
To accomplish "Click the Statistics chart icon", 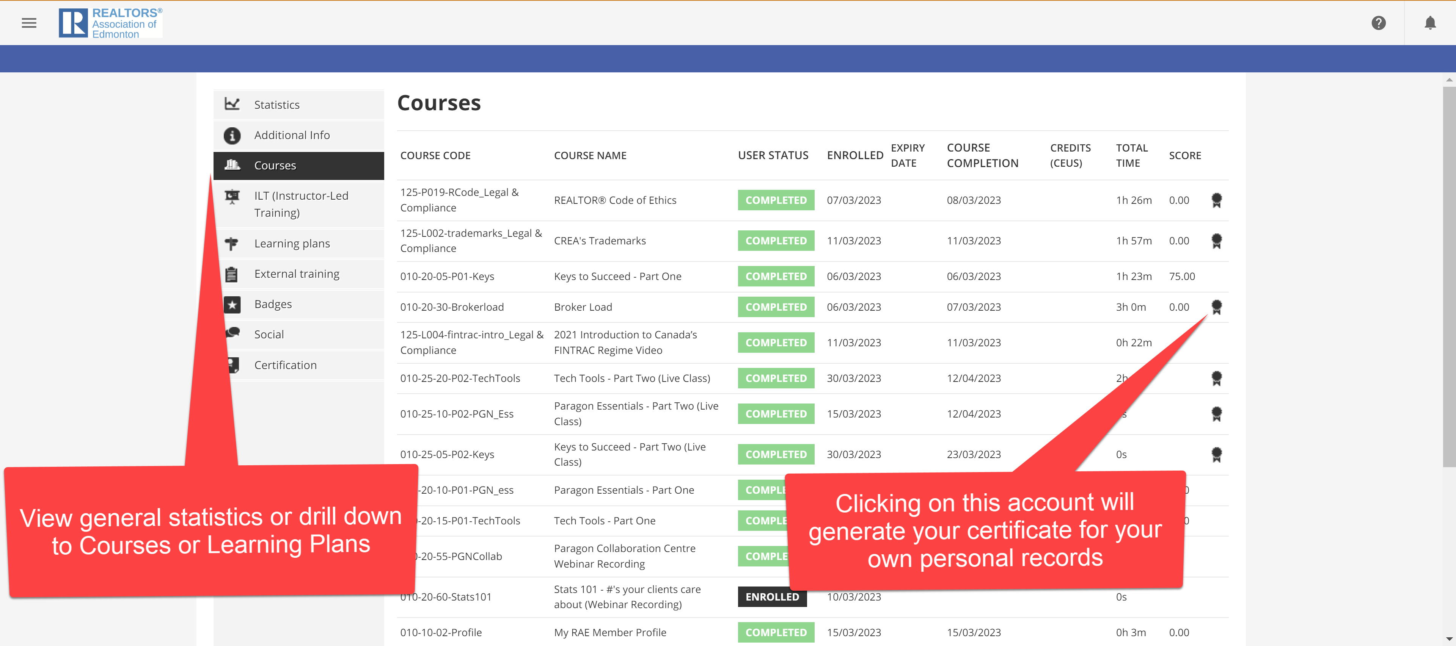I will pyautogui.click(x=232, y=105).
